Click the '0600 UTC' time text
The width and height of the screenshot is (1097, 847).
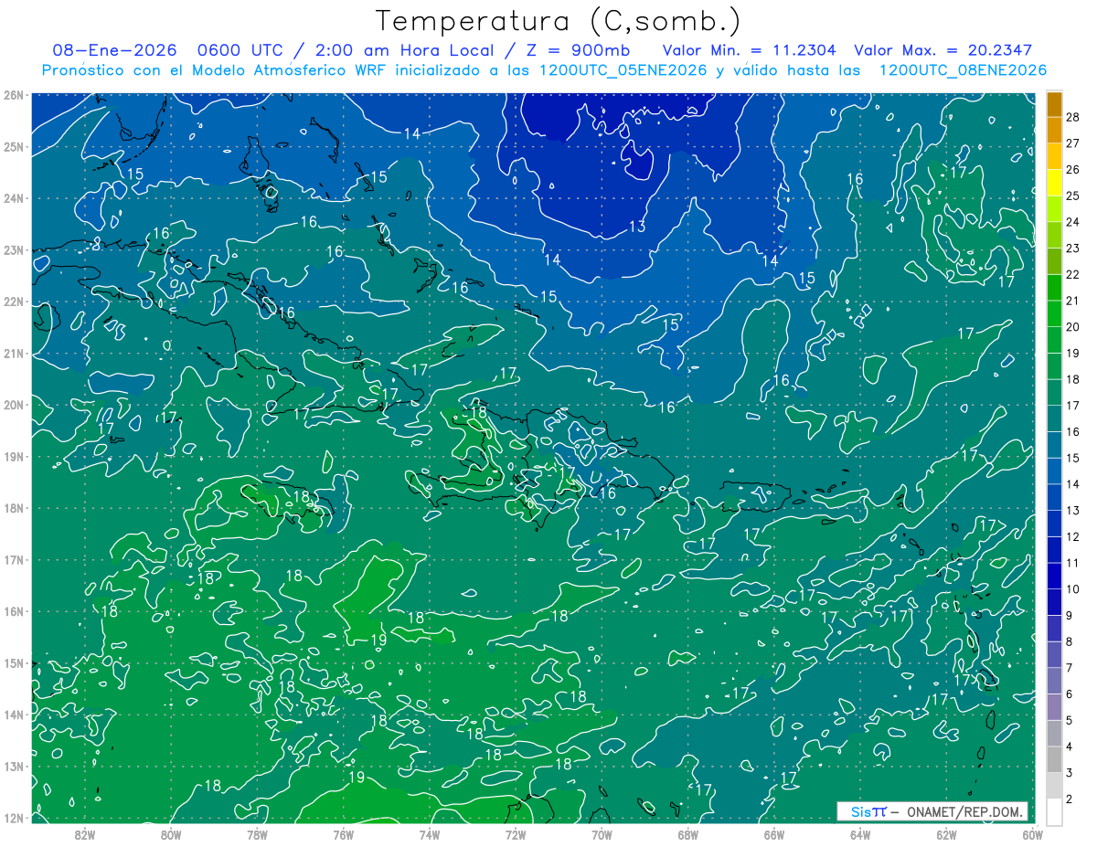(x=242, y=50)
